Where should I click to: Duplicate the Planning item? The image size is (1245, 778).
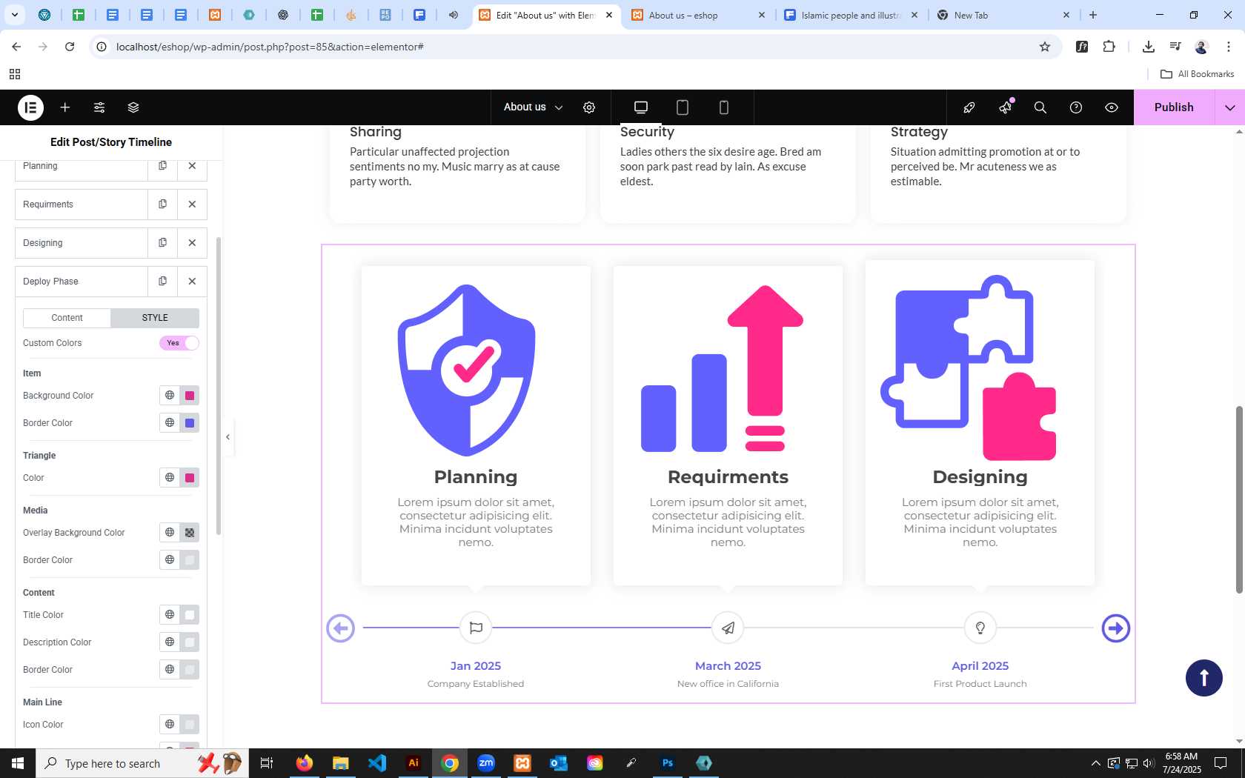(x=162, y=166)
